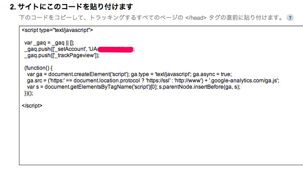Click the empty area of the code text box

pos(161,135)
